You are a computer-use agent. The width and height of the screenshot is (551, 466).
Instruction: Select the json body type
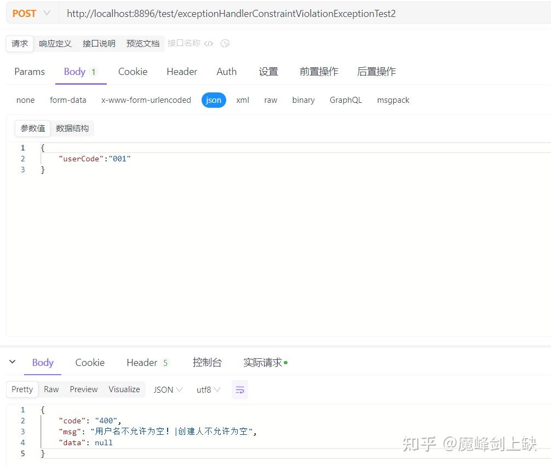pyautogui.click(x=213, y=100)
